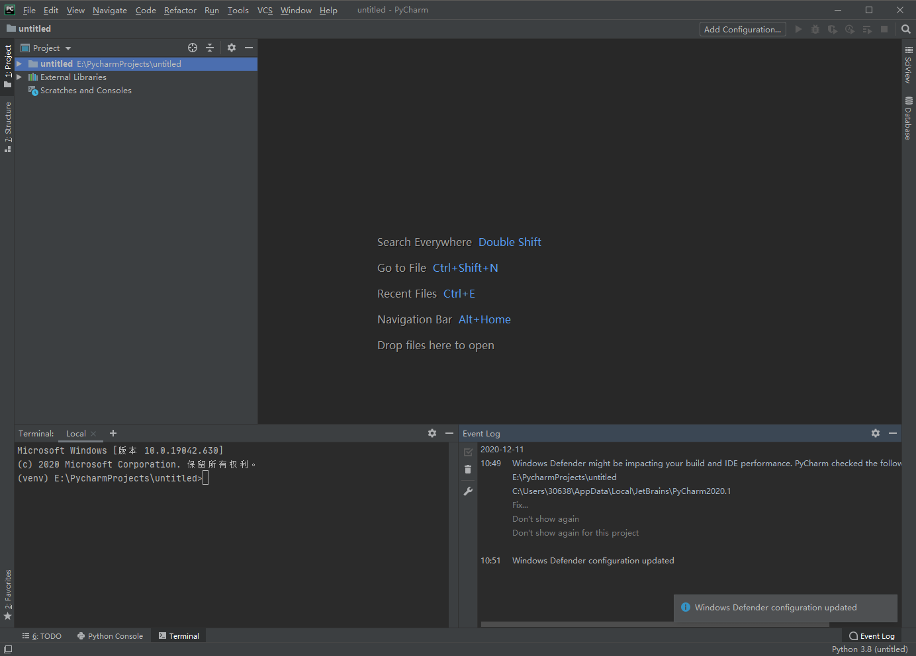Viewport: 916px width, 656px height.
Task: Click the Locate/Select Opened File icon
Action: [x=193, y=48]
